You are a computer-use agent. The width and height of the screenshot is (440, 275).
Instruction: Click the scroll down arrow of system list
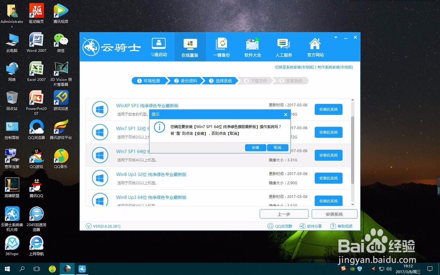click(352, 204)
